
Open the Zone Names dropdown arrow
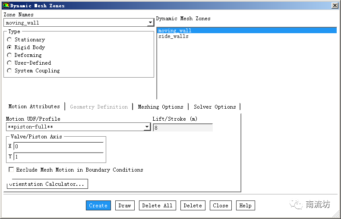point(150,22)
